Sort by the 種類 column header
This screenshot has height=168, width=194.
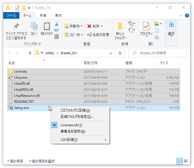pyautogui.click(x=129, y=63)
